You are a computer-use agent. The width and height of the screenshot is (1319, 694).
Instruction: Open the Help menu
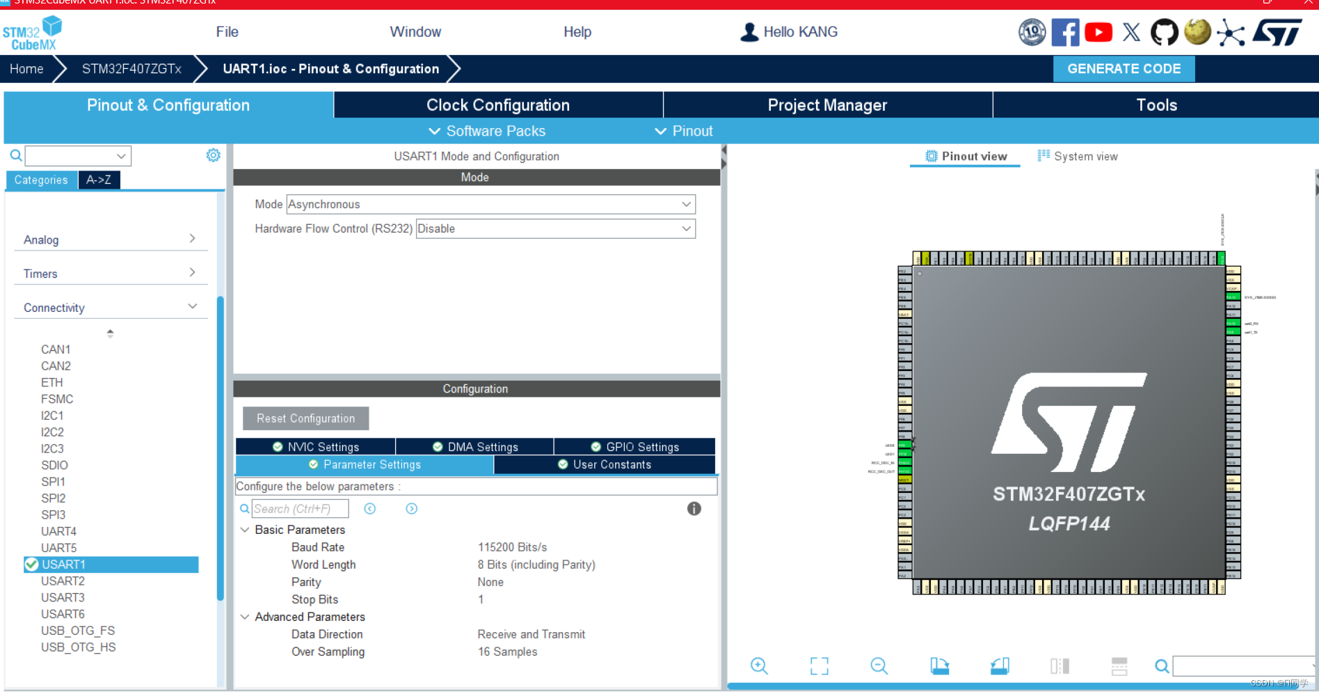tap(577, 32)
